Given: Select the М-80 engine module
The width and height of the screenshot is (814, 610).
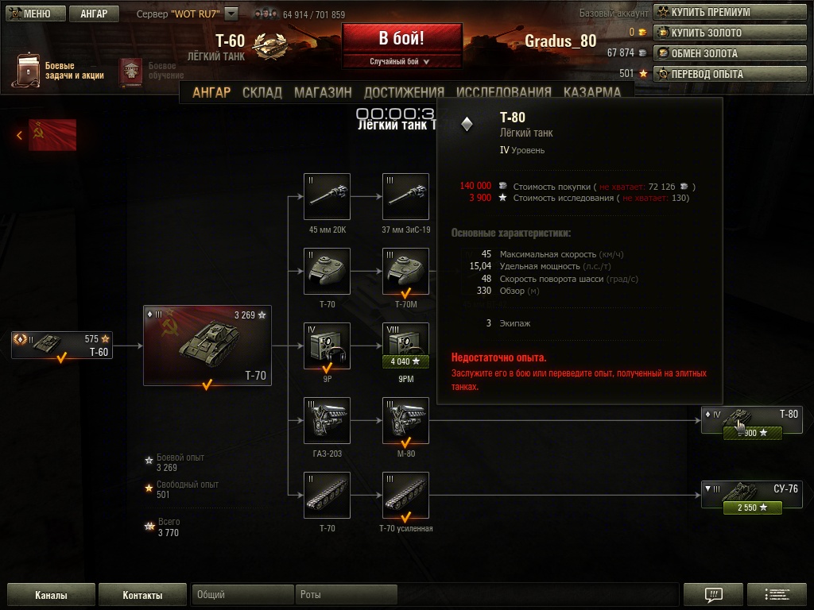Looking at the screenshot, I should 405,421.
